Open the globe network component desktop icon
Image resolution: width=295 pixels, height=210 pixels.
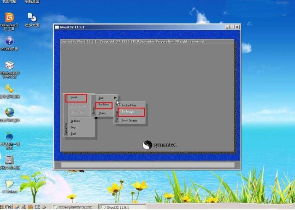(9, 113)
